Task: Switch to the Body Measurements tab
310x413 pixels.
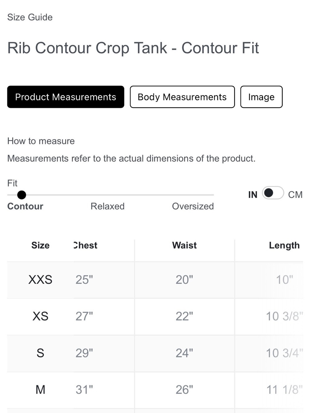Action: coord(182,97)
